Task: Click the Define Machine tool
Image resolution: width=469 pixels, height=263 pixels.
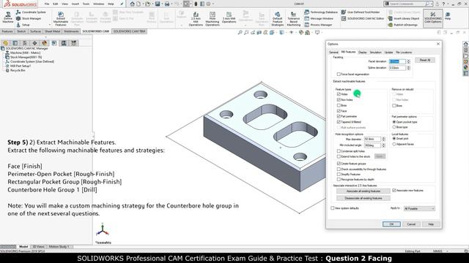Action: pos(8,18)
